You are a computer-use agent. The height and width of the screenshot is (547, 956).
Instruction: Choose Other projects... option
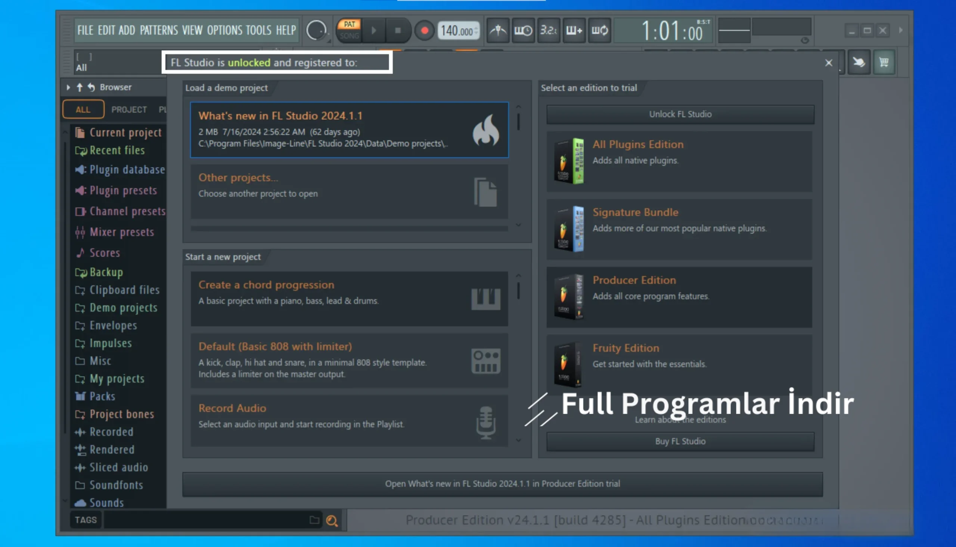tap(349, 192)
